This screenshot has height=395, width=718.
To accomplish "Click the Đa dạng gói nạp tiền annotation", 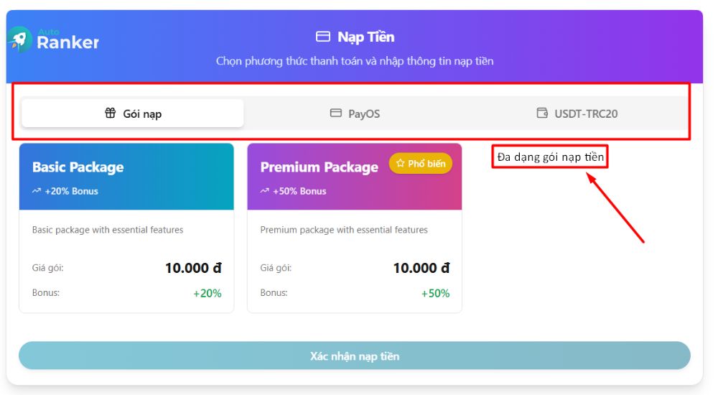I will [550, 157].
